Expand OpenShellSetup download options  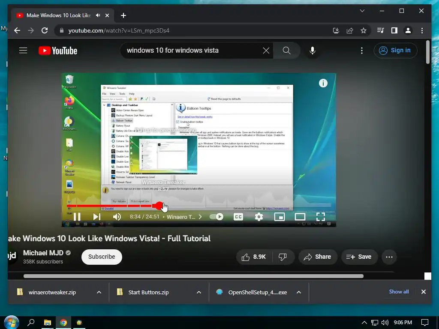point(299,292)
